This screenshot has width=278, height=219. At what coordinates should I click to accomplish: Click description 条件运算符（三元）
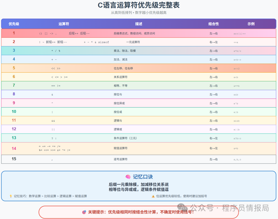pos(125,138)
